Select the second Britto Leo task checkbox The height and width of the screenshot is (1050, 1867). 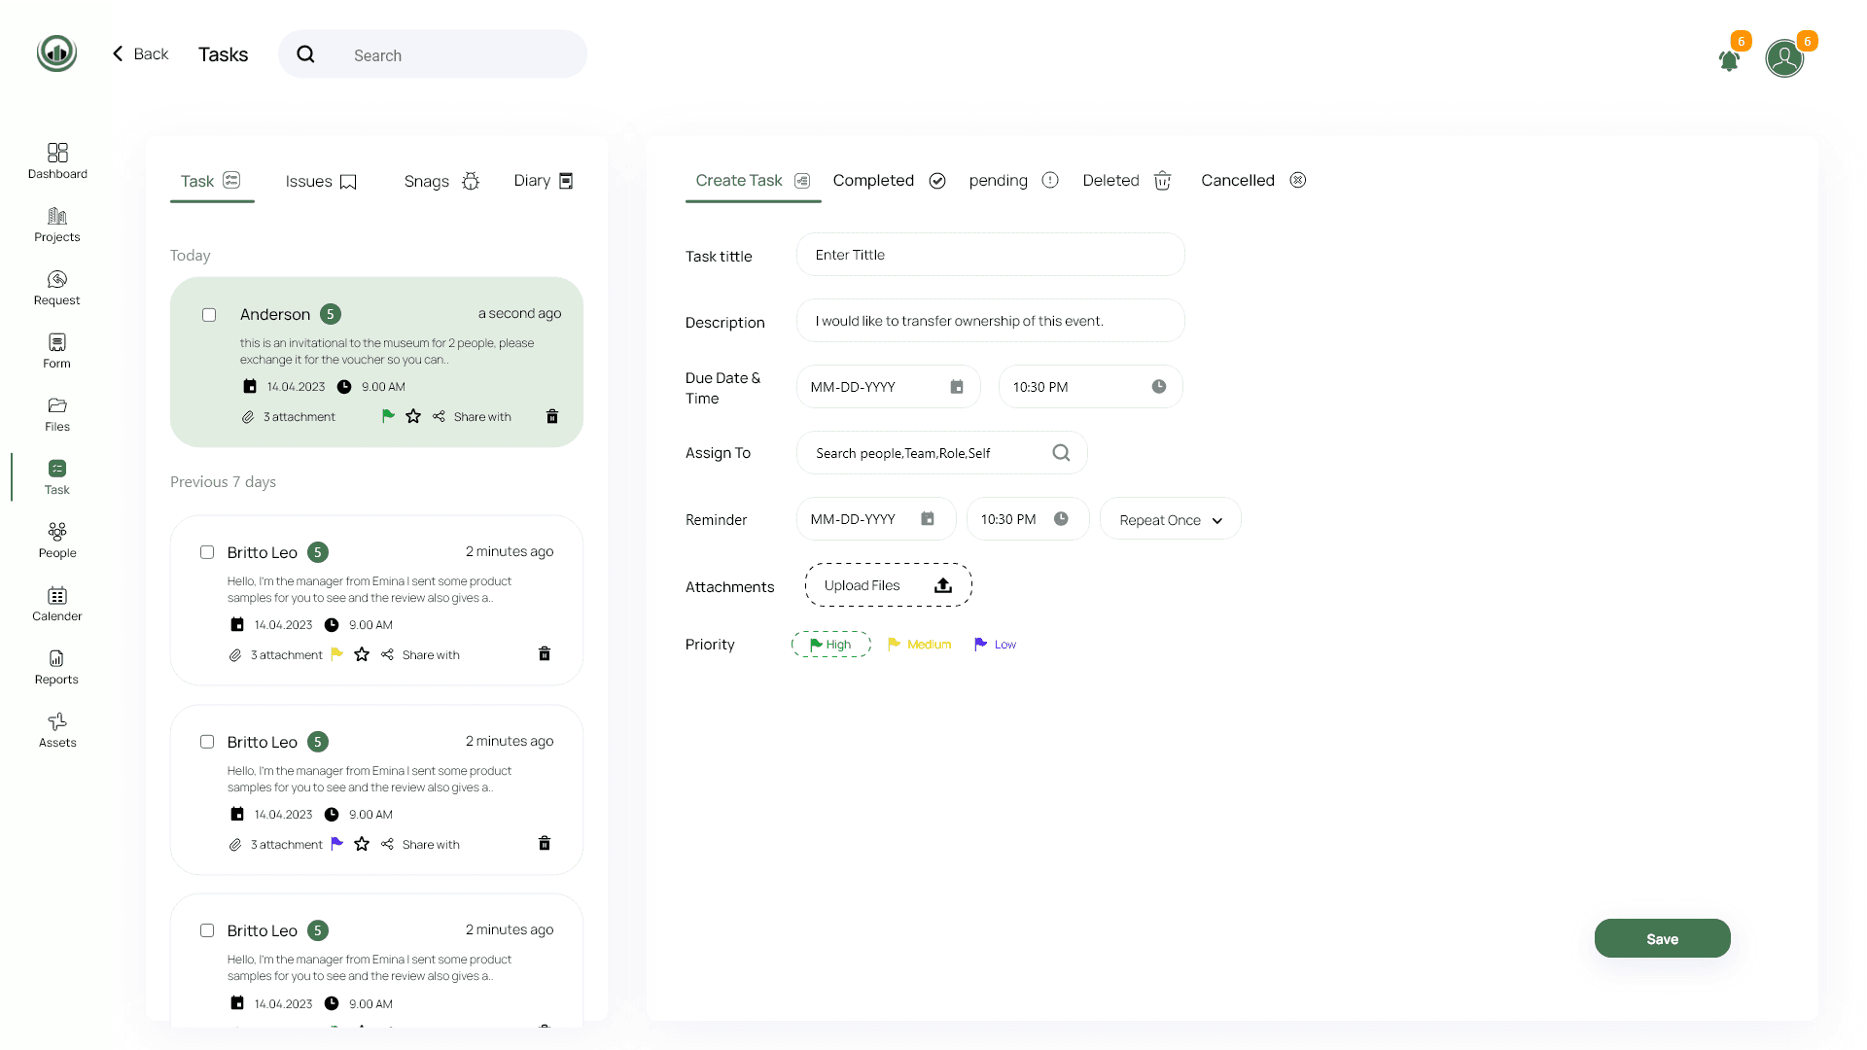pyautogui.click(x=207, y=742)
